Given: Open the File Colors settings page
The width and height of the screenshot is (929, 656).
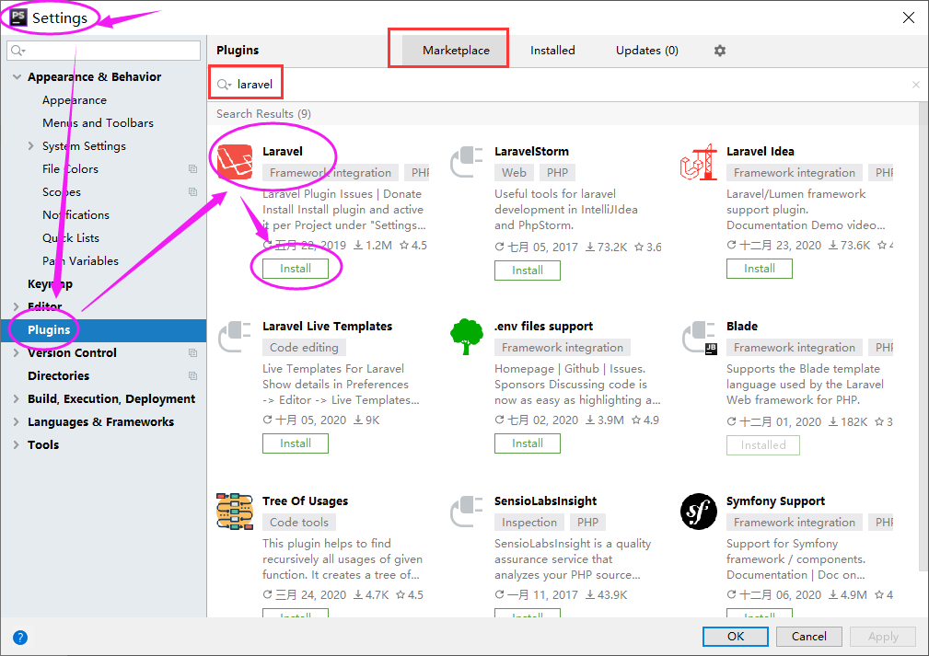Looking at the screenshot, I should coord(70,168).
